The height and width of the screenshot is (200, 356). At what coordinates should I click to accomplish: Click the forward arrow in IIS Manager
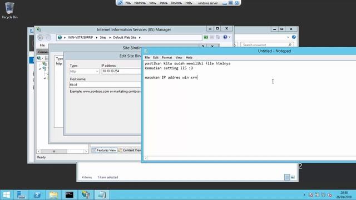pos(48,38)
